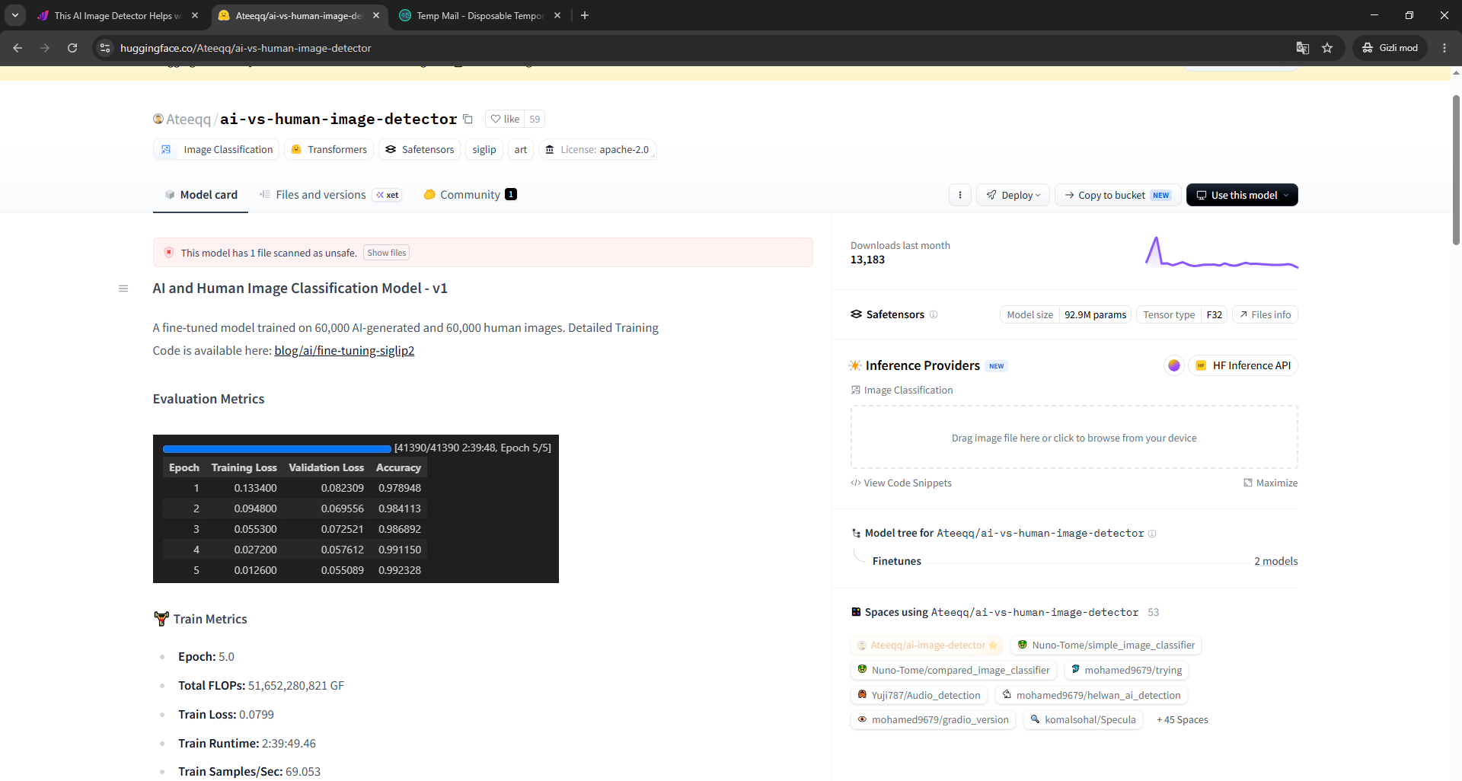This screenshot has height=781, width=1462.
Task: Open mohamed9679/helwan_ai_detection space
Action: [1091, 695]
